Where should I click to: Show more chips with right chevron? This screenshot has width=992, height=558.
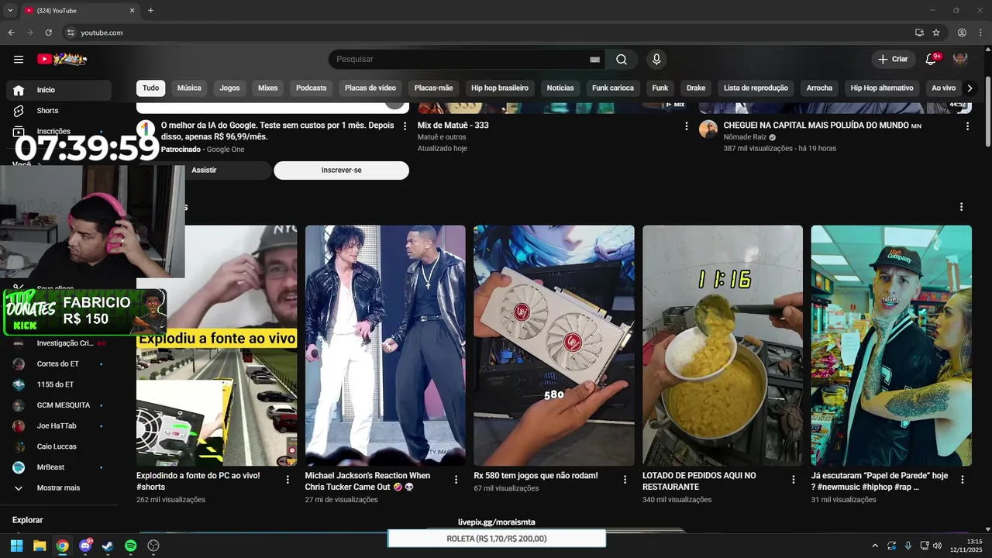click(970, 88)
